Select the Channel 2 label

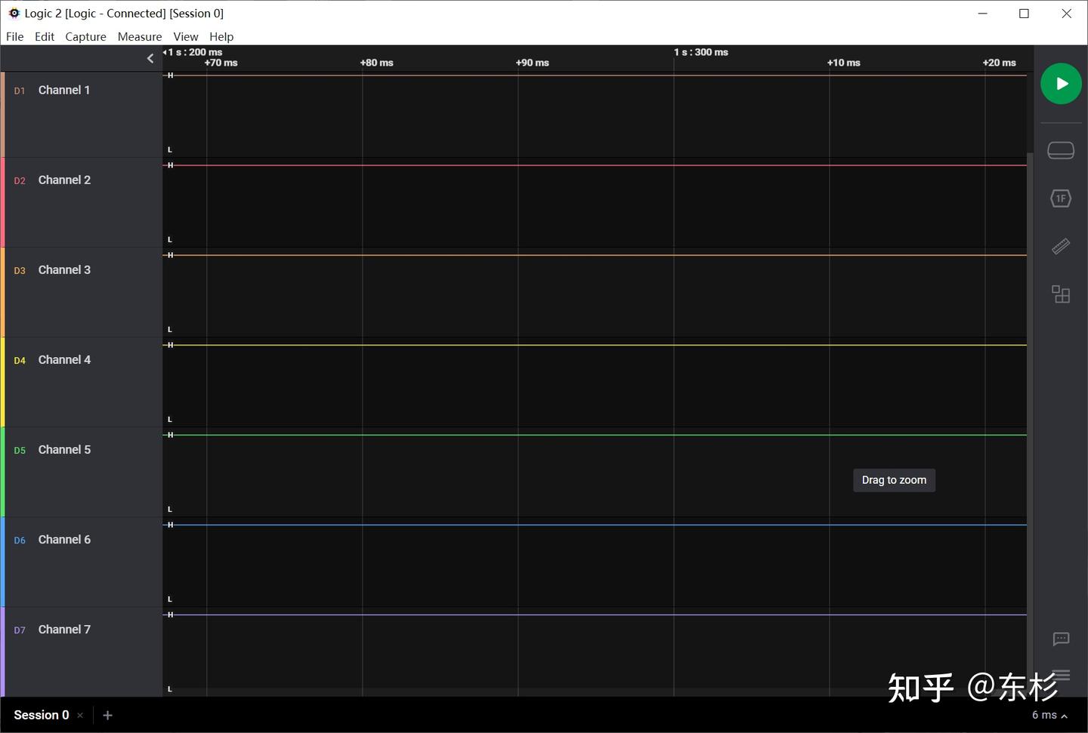(64, 180)
